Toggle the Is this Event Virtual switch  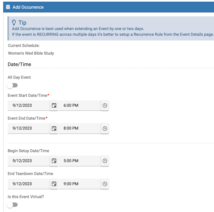tap(13, 205)
